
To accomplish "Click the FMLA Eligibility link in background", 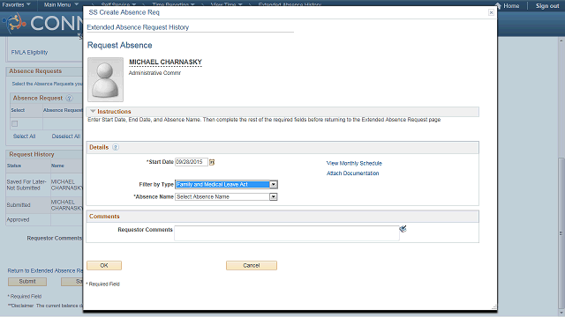I will click(x=29, y=53).
